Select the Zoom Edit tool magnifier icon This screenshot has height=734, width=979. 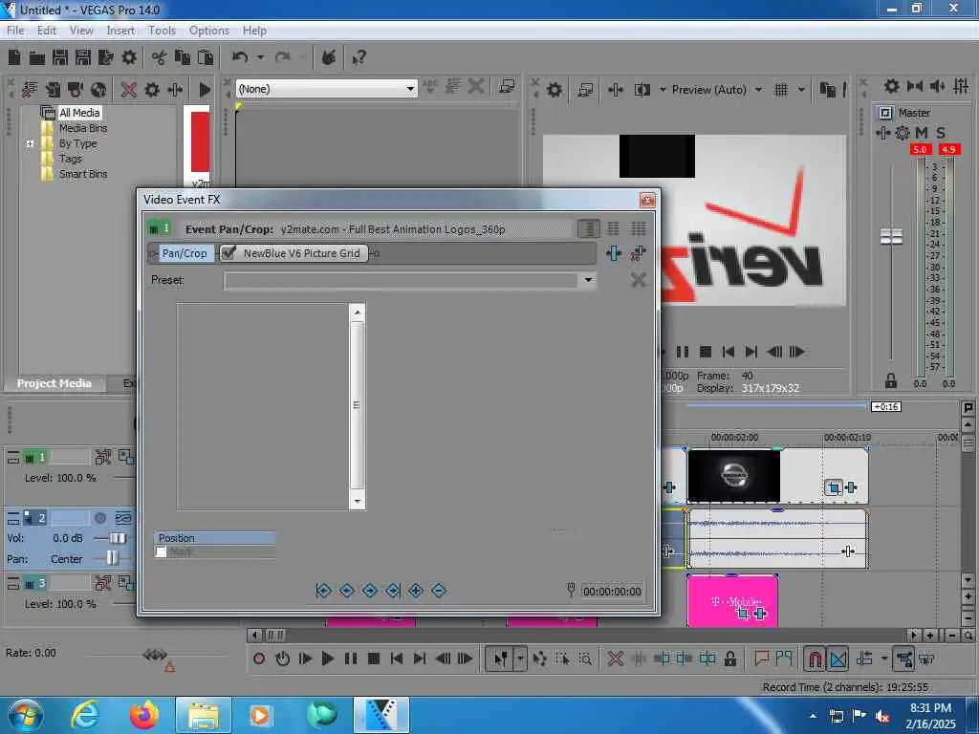pos(585,658)
